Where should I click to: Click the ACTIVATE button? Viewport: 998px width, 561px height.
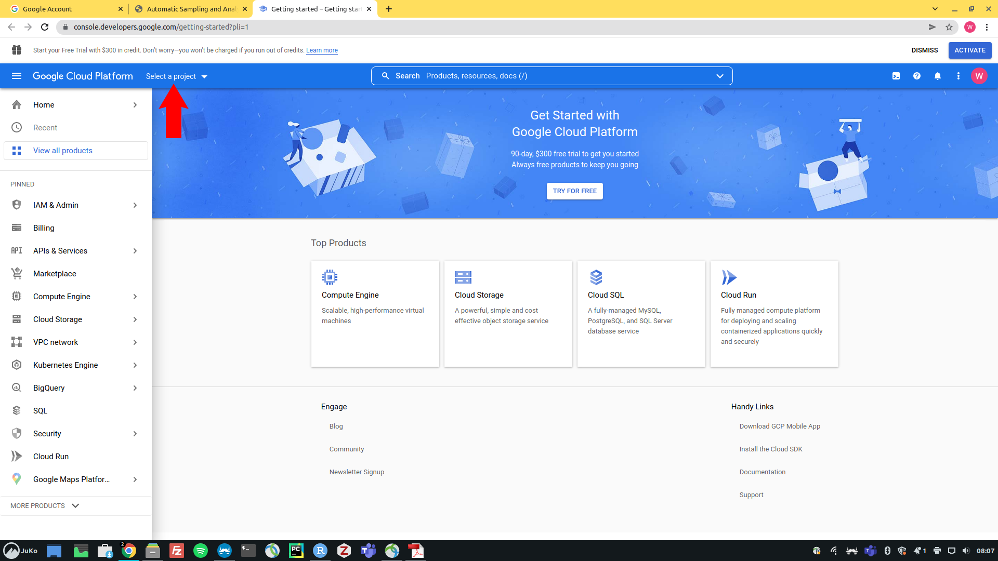pos(969,50)
